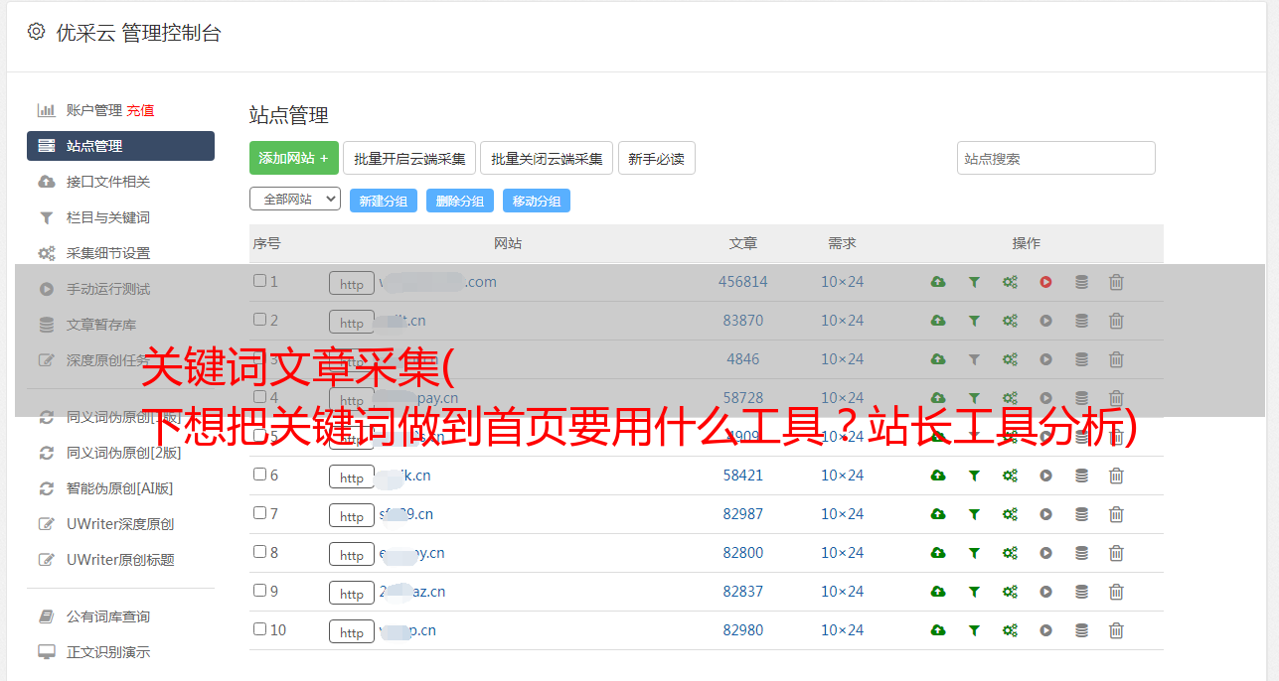Open 采集细节设置 sidebar entry
Screen dimensions: 1279x681
pyautogui.click(x=108, y=253)
